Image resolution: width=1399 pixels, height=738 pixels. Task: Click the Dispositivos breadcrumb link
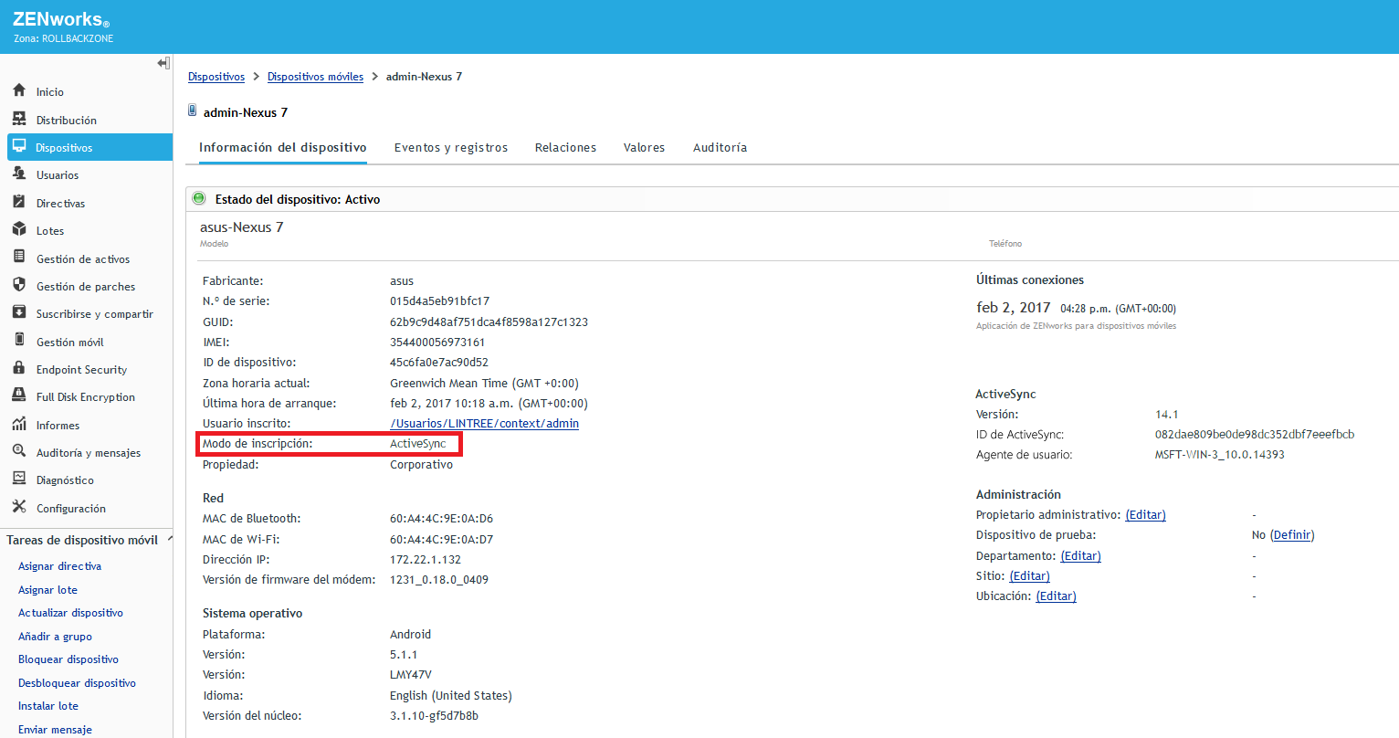click(216, 77)
